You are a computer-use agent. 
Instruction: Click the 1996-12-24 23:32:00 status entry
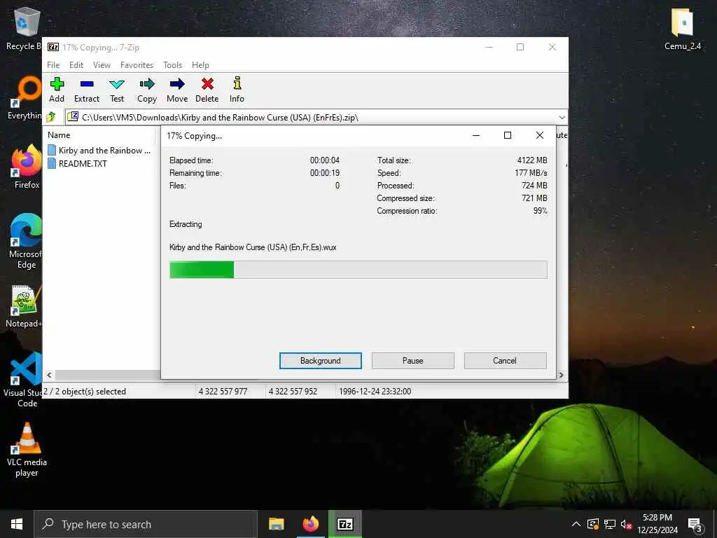[375, 391]
